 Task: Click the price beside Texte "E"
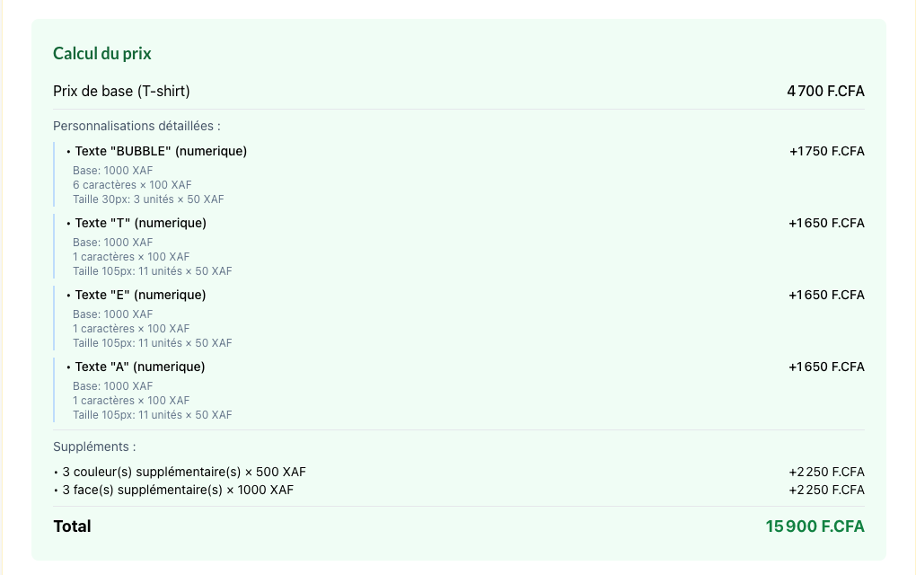pos(826,295)
